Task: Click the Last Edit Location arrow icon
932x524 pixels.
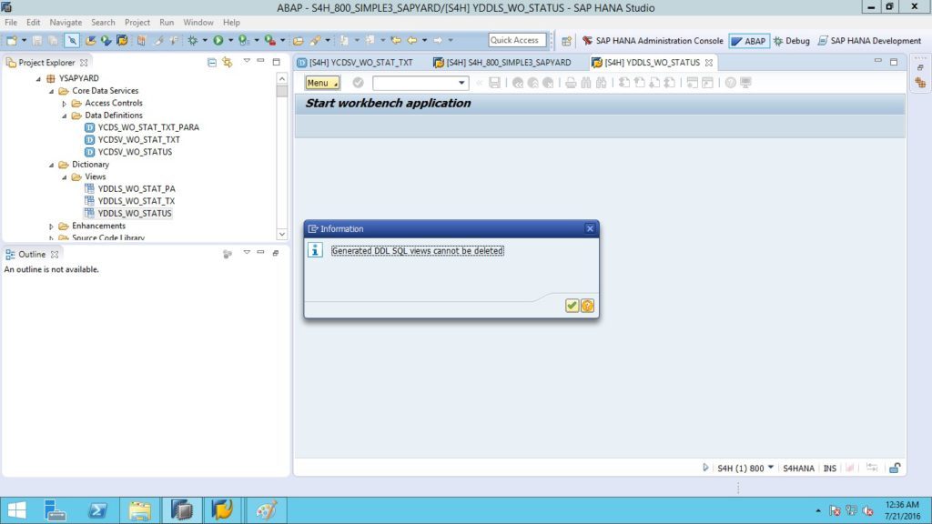Action: [x=396, y=40]
